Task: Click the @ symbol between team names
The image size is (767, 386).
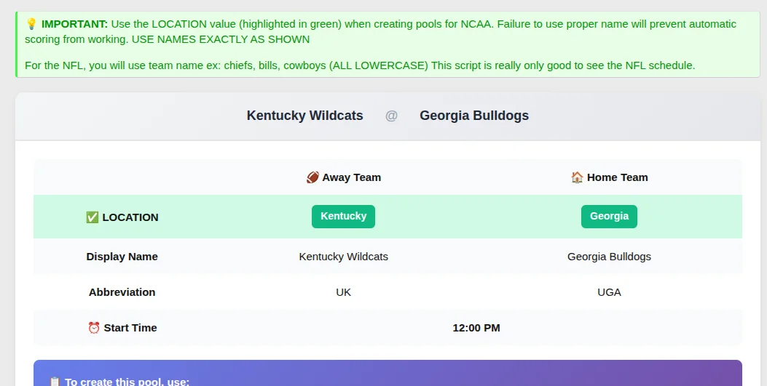Action: tap(391, 116)
